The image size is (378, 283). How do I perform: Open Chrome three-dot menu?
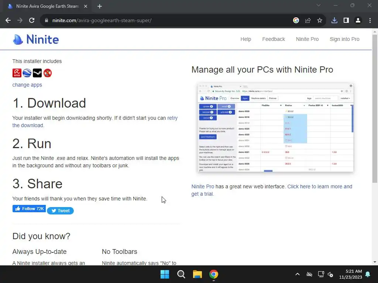[370, 21]
